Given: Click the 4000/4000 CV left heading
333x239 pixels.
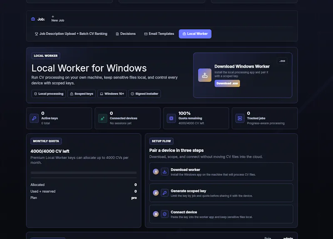Looking at the screenshot, I should (x=50, y=151).
